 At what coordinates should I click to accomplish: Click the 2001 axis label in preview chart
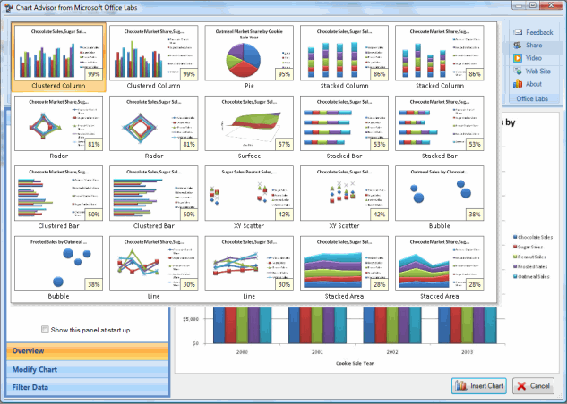[317, 352]
